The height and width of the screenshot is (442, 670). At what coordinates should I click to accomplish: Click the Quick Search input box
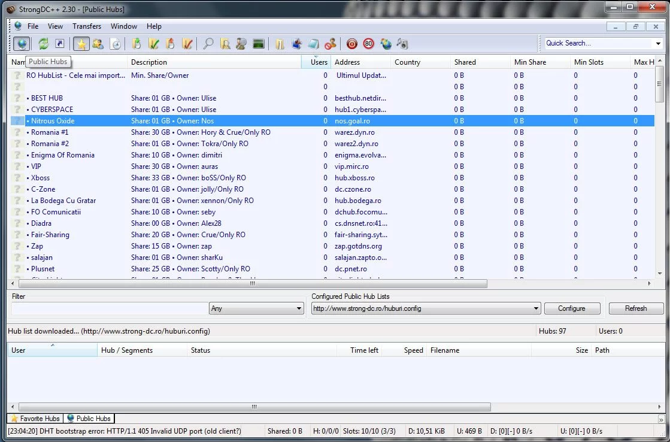point(599,43)
